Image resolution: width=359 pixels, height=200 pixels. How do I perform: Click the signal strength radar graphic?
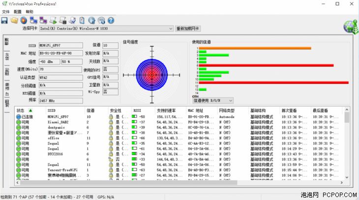(x=151, y=74)
